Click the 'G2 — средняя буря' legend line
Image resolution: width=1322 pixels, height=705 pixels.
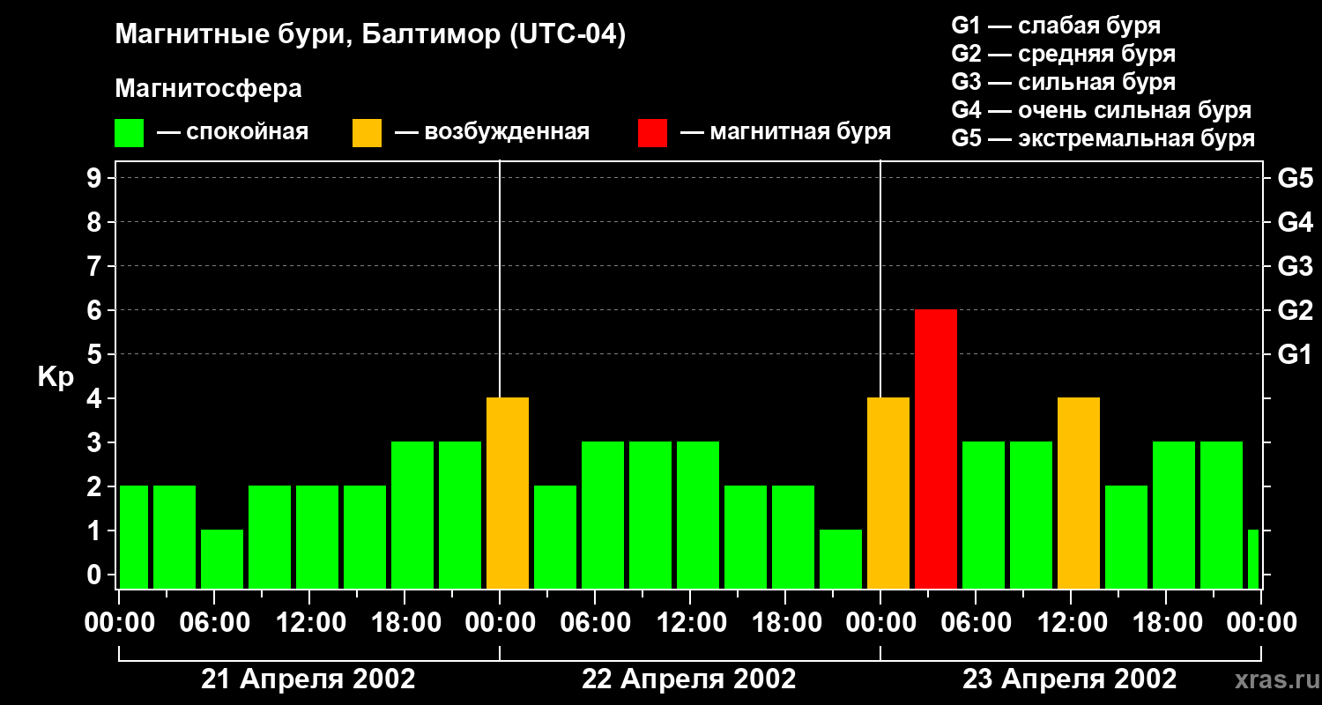click(1064, 54)
